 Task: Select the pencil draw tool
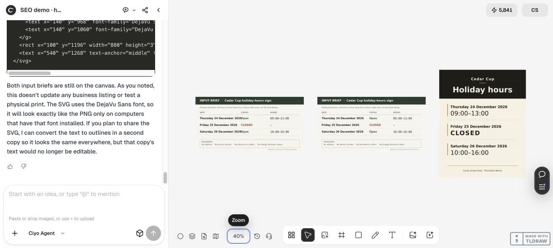pyautogui.click(x=375, y=235)
